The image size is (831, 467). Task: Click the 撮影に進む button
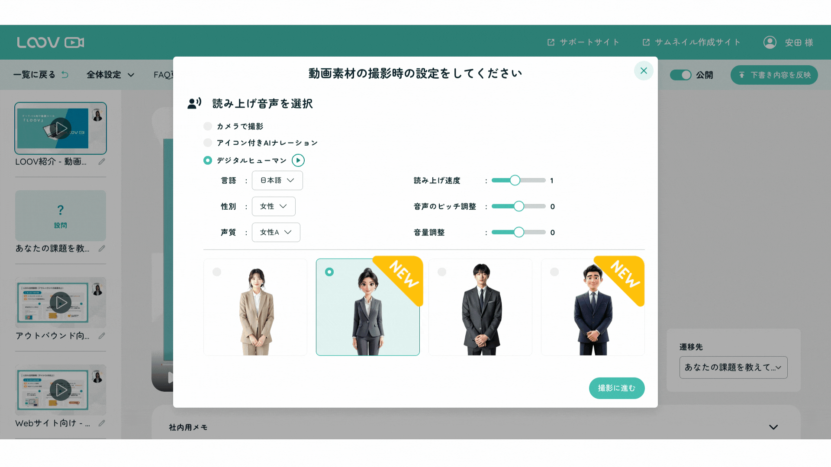point(616,388)
